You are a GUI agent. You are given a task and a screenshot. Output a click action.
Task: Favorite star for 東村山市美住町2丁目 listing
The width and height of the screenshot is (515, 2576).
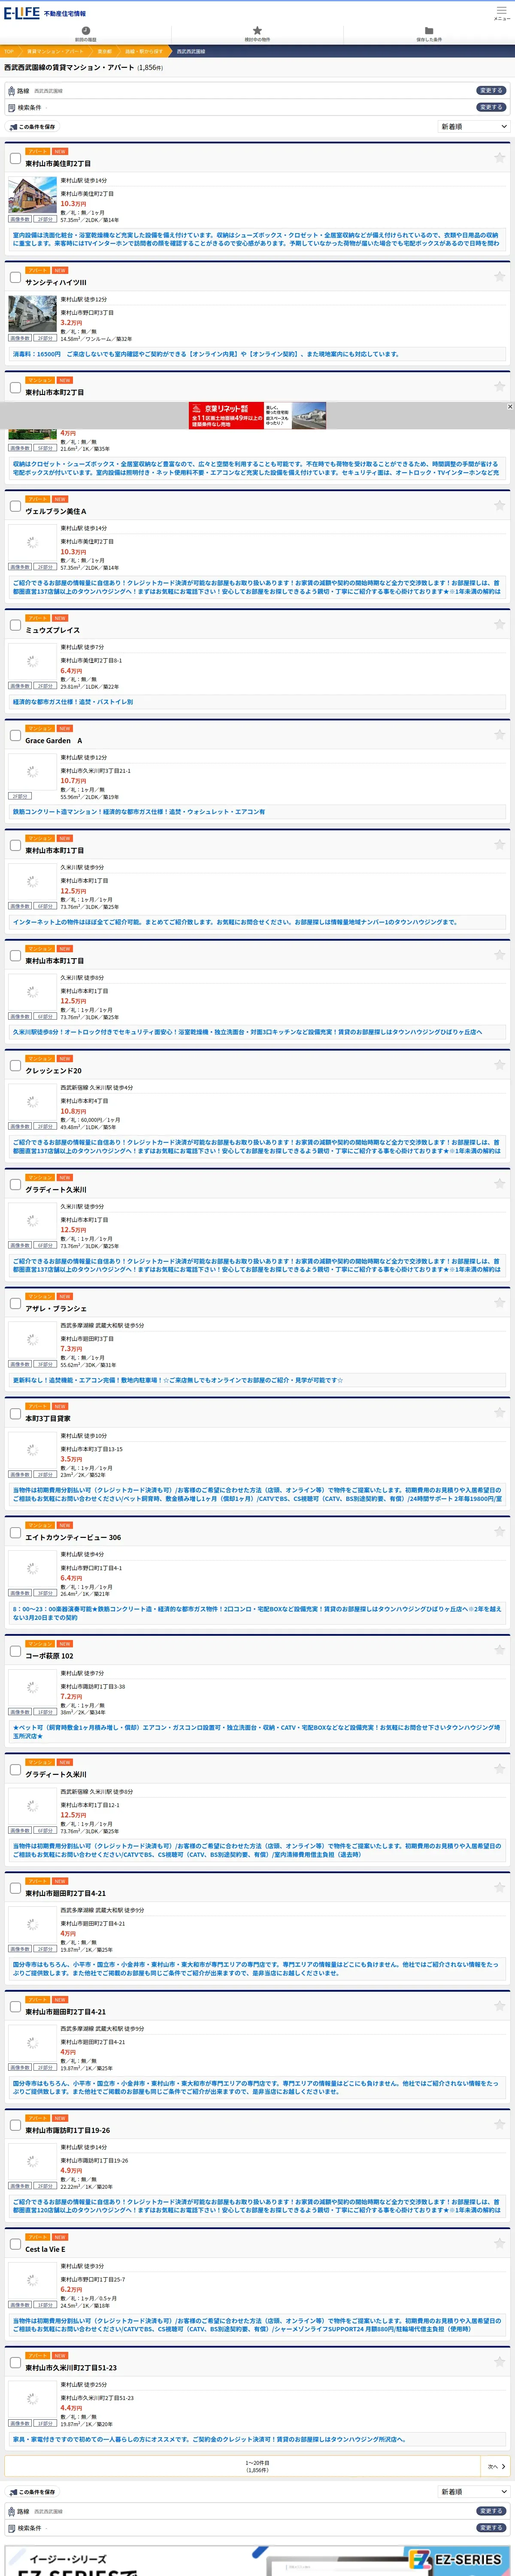(x=499, y=158)
